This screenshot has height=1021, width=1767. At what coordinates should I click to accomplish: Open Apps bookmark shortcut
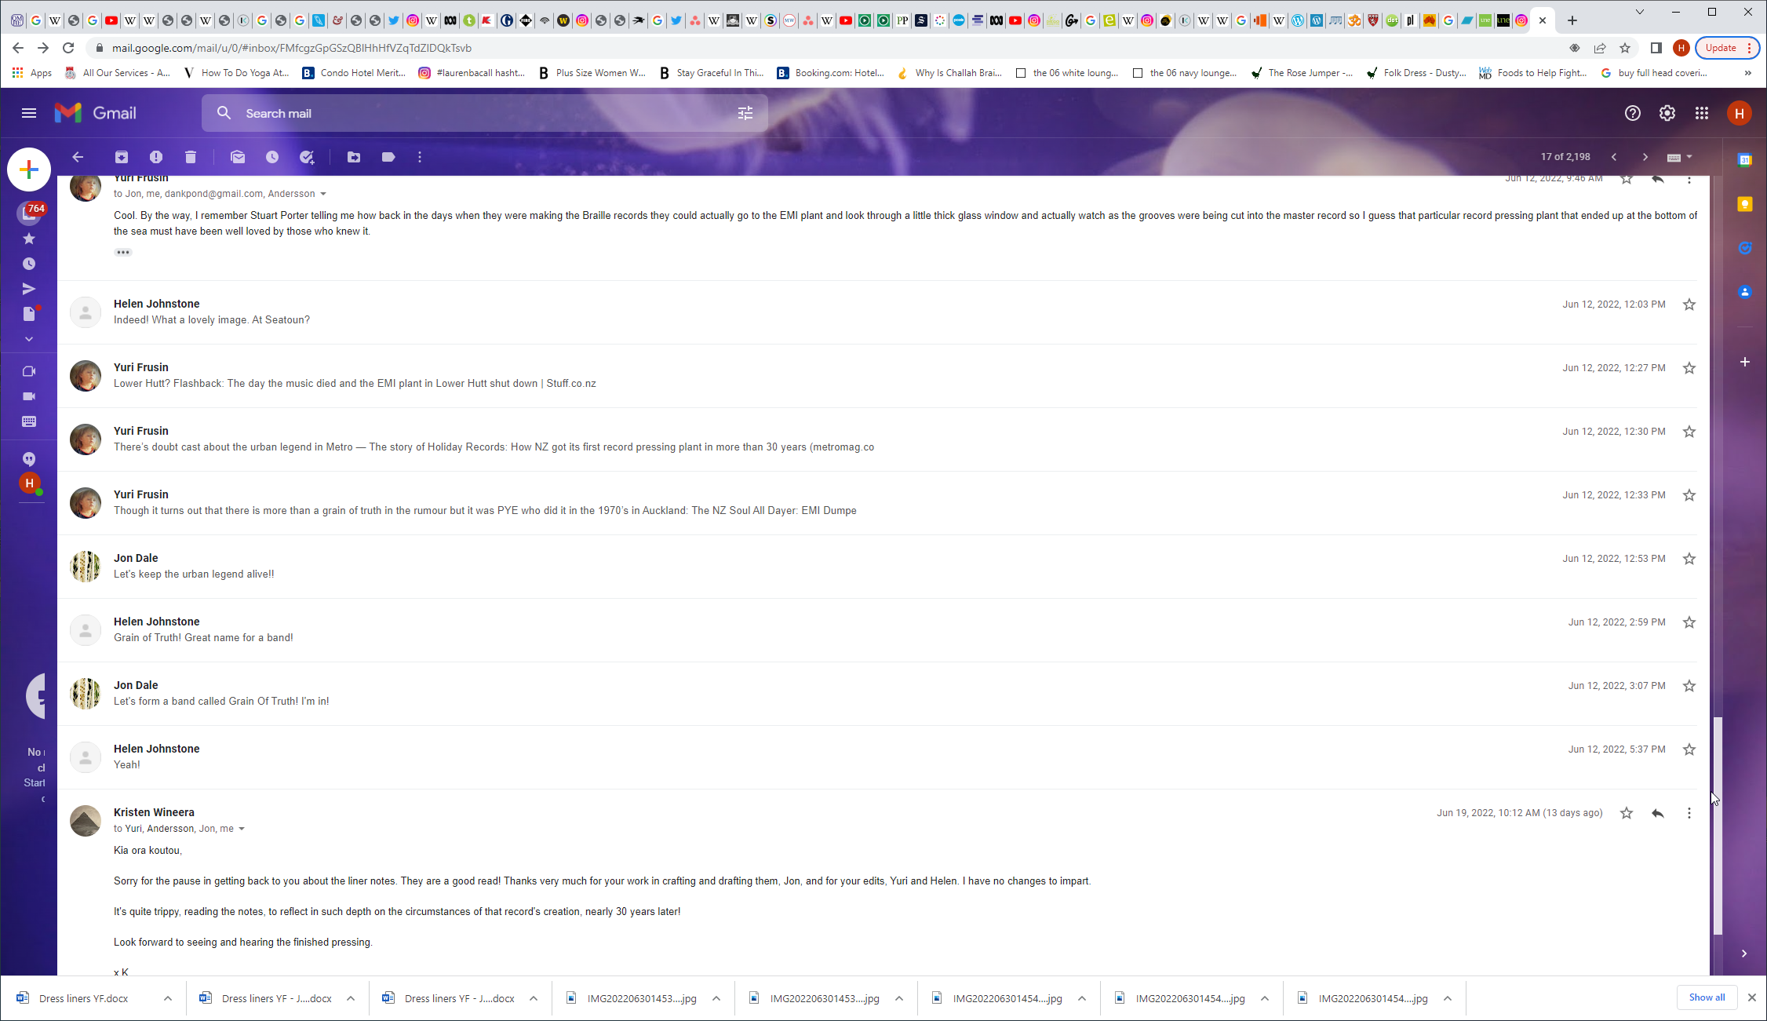32,73
